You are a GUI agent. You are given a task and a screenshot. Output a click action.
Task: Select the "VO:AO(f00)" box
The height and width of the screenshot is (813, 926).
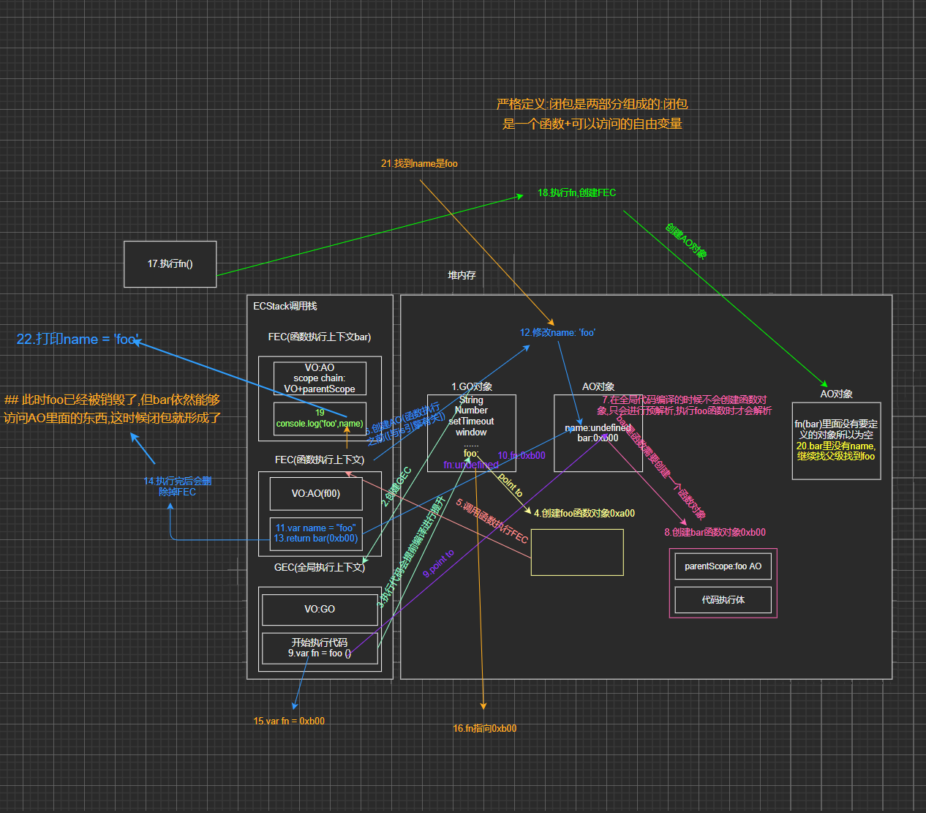(316, 494)
